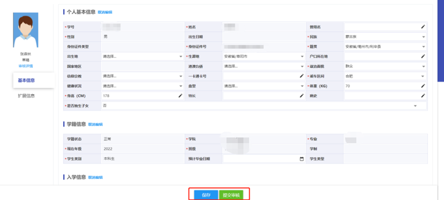Focus the 身高 (CM) field showing 178
This screenshot has width=444, height=200.
[143, 96]
